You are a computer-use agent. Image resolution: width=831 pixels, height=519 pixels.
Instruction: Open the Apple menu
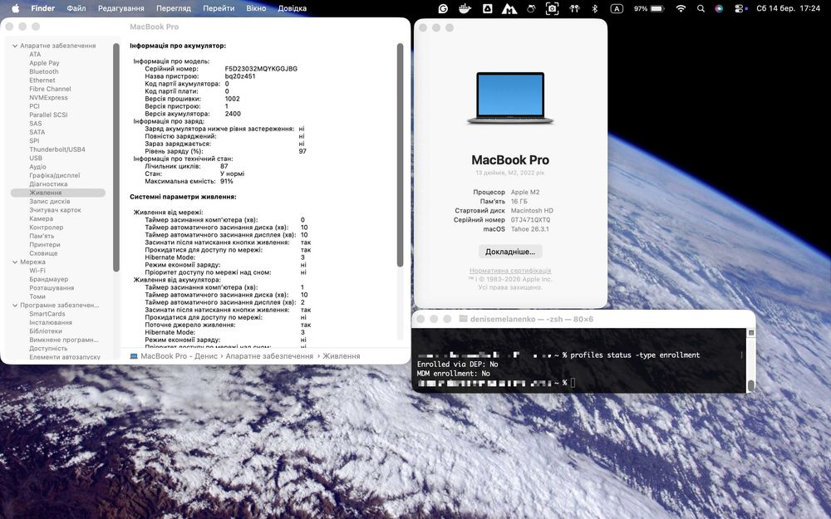pos(15,8)
